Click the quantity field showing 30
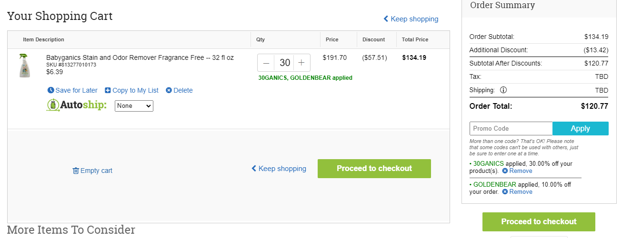Viewport: 632px width, 238px height. tap(284, 63)
